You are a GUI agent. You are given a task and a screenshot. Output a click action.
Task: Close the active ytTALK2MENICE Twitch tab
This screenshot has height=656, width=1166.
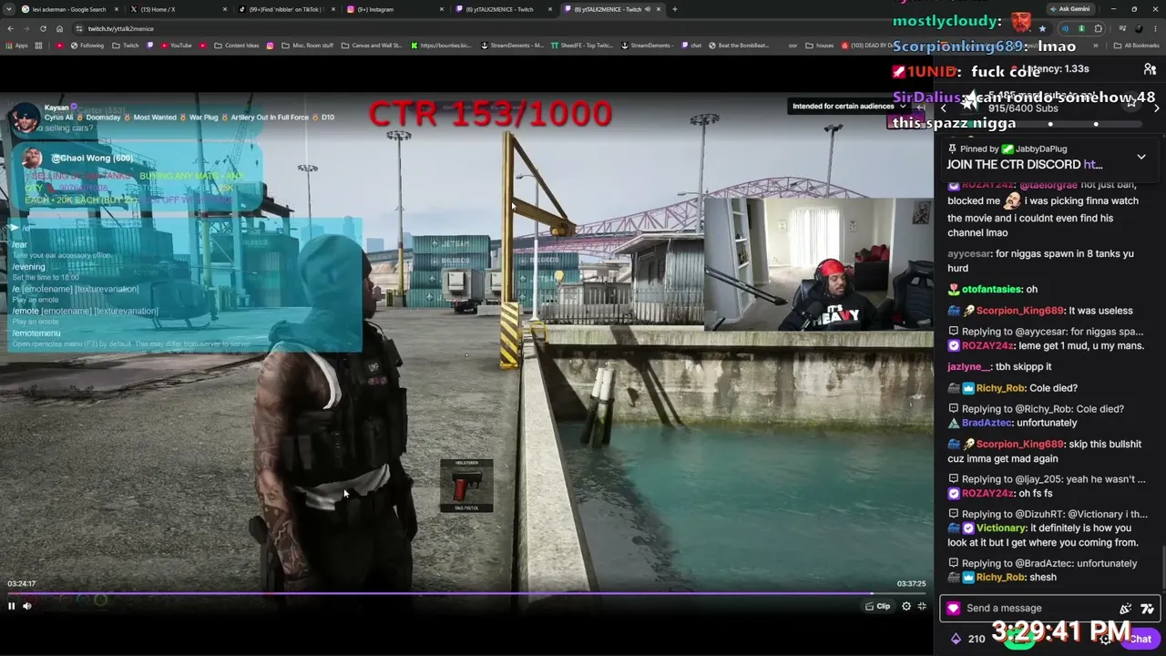[x=660, y=9]
